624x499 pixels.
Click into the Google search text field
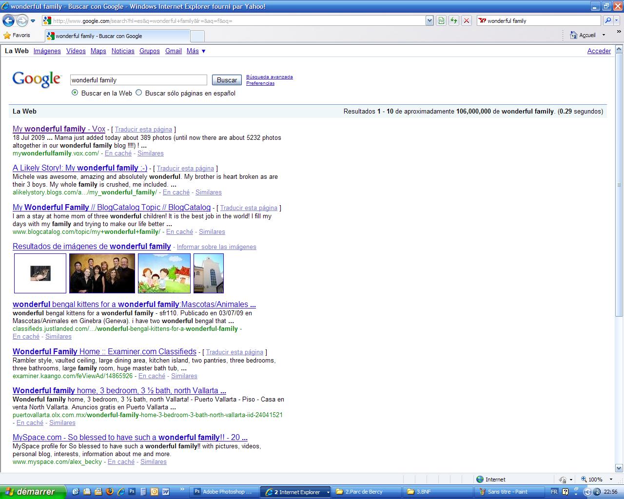138,80
